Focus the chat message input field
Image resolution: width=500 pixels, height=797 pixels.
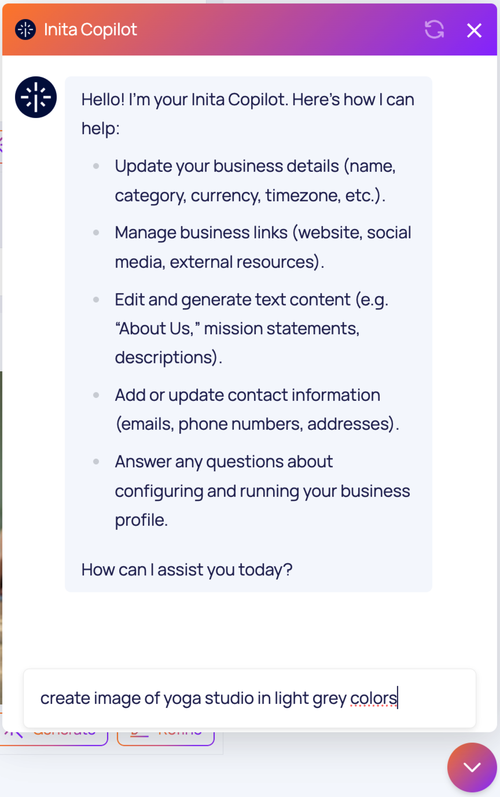[x=250, y=698]
